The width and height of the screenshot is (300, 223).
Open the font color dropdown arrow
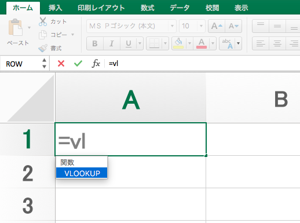pyautogui.click(x=213, y=43)
